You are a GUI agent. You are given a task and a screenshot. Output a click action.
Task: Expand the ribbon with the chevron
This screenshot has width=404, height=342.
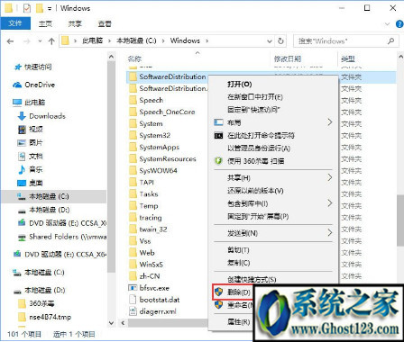click(x=388, y=23)
